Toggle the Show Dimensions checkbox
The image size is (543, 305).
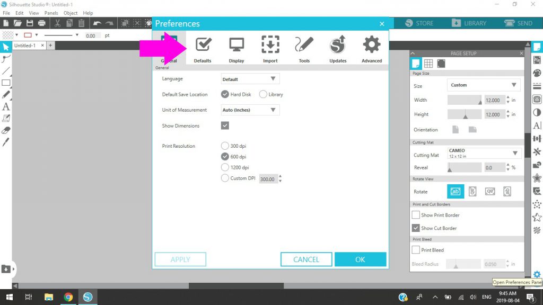(225, 125)
